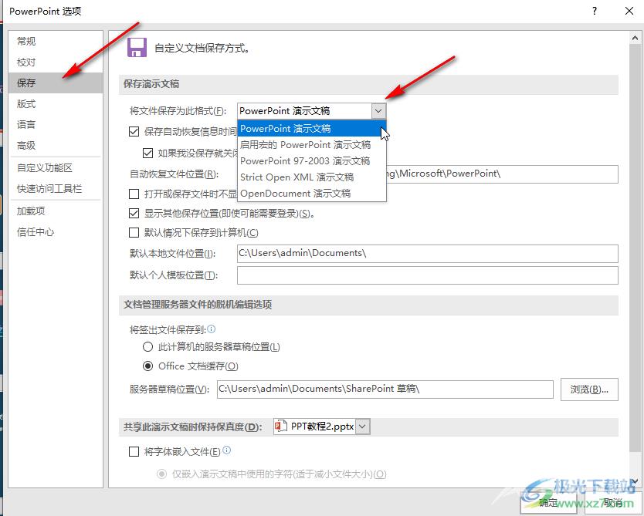The height and width of the screenshot is (516, 644).
Task: Click the 服务器草稿位置 path field
Action: pos(385,390)
